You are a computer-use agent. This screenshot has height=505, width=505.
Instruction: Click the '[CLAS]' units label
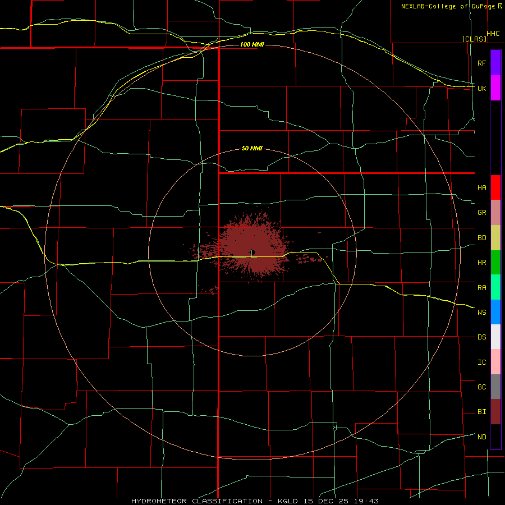(474, 39)
